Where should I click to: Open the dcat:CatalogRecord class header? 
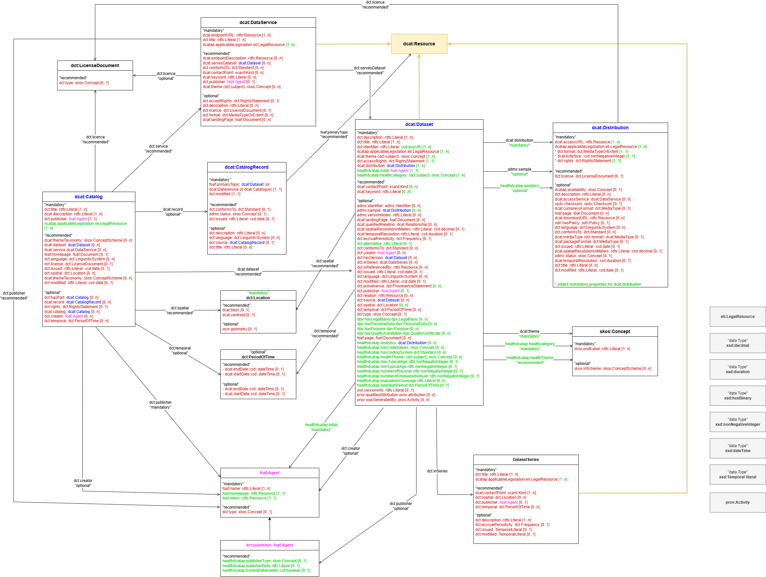[247, 167]
